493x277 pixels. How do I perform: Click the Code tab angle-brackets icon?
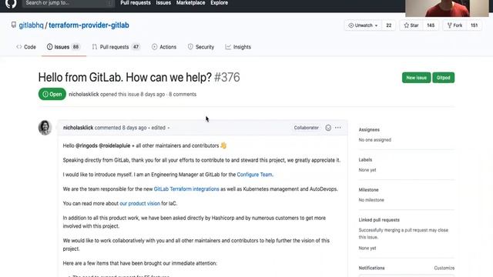[x=19, y=47]
